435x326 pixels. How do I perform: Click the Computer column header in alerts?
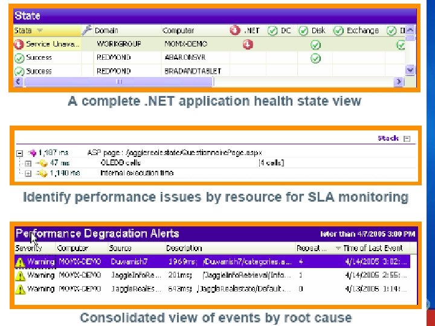tap(72, 248)
